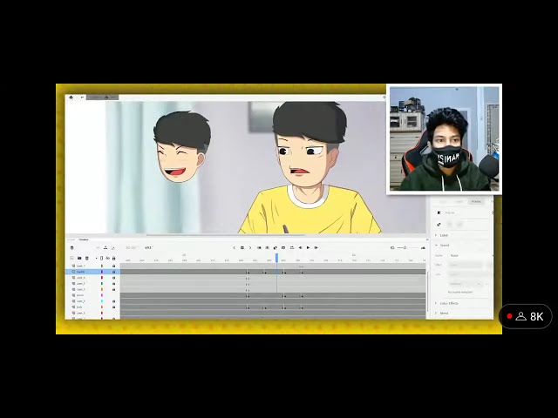The height and width of the screenshot is (418, 558).
Task: Insert keyframe button between keyframe arrows
Action: [242, 247]
